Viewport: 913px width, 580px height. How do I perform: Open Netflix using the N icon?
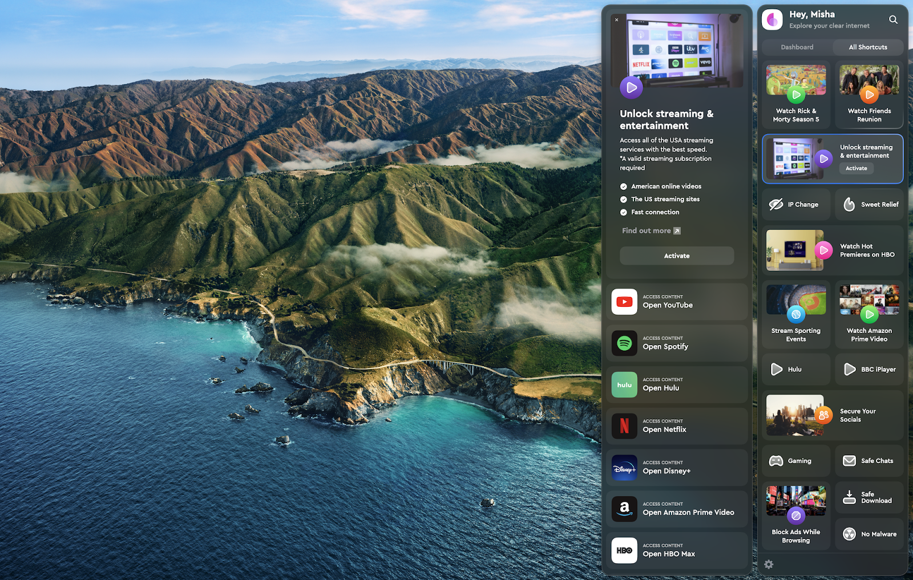tap(676, 426)
